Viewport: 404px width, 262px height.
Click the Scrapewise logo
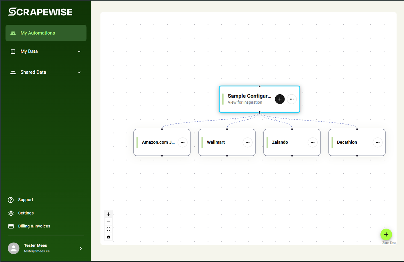pyautogui.click(x=40, y=12)
